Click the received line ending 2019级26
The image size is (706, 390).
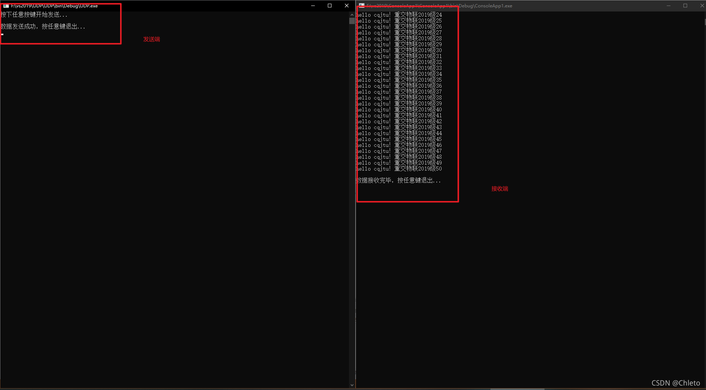399,27
